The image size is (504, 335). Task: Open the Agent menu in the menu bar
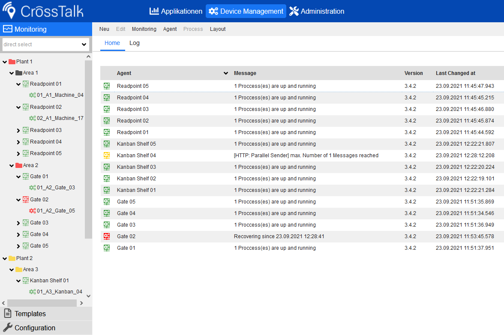point(170,29)
